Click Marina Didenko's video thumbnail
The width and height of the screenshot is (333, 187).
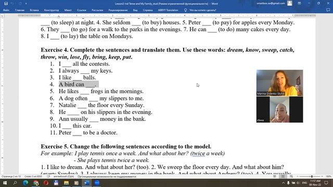click(280, 83)
